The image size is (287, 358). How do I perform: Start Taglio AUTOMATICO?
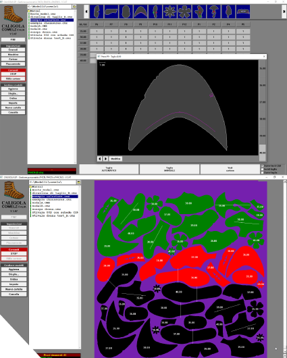click(109, 169)
